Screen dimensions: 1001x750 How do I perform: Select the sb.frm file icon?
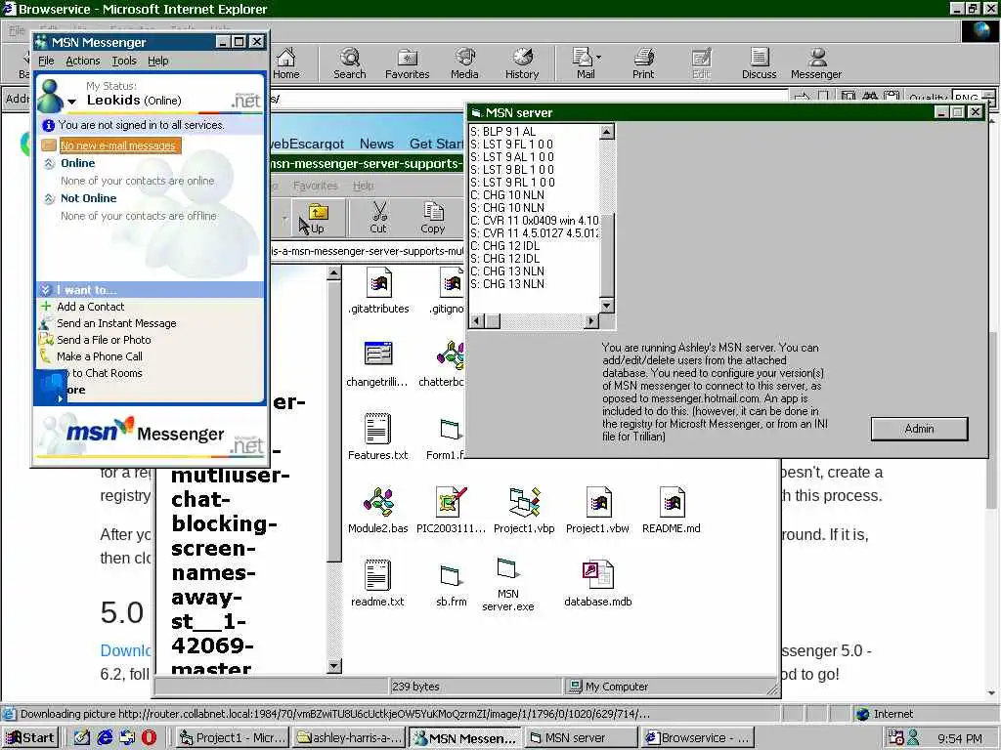451,586
